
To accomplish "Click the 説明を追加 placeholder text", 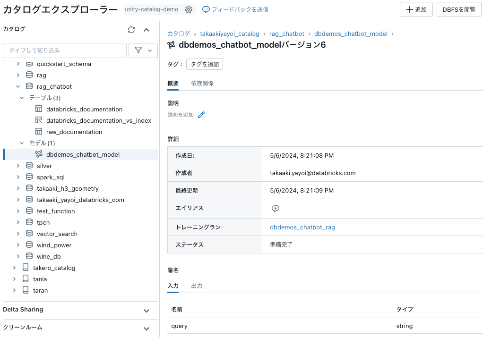I will (181, 115).
